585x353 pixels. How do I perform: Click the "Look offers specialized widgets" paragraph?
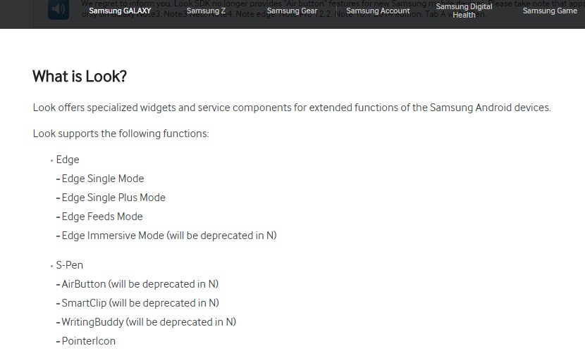(x=292, y=108)
